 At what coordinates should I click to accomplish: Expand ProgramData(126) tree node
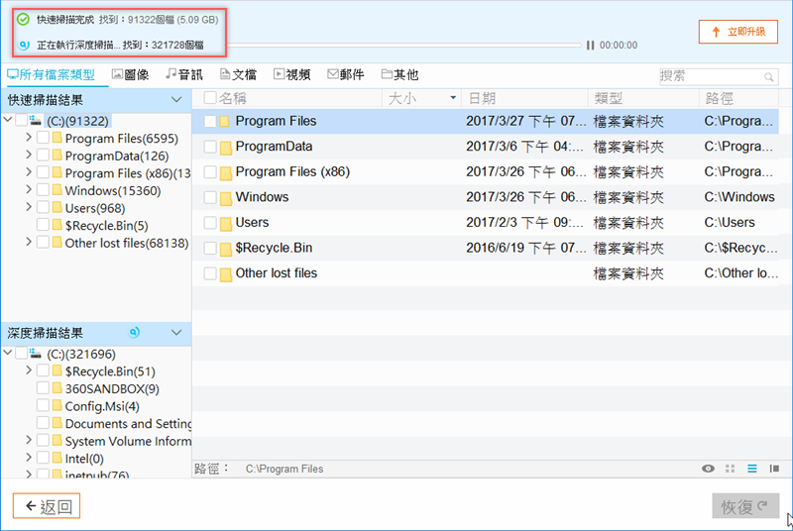click(29, 155)
